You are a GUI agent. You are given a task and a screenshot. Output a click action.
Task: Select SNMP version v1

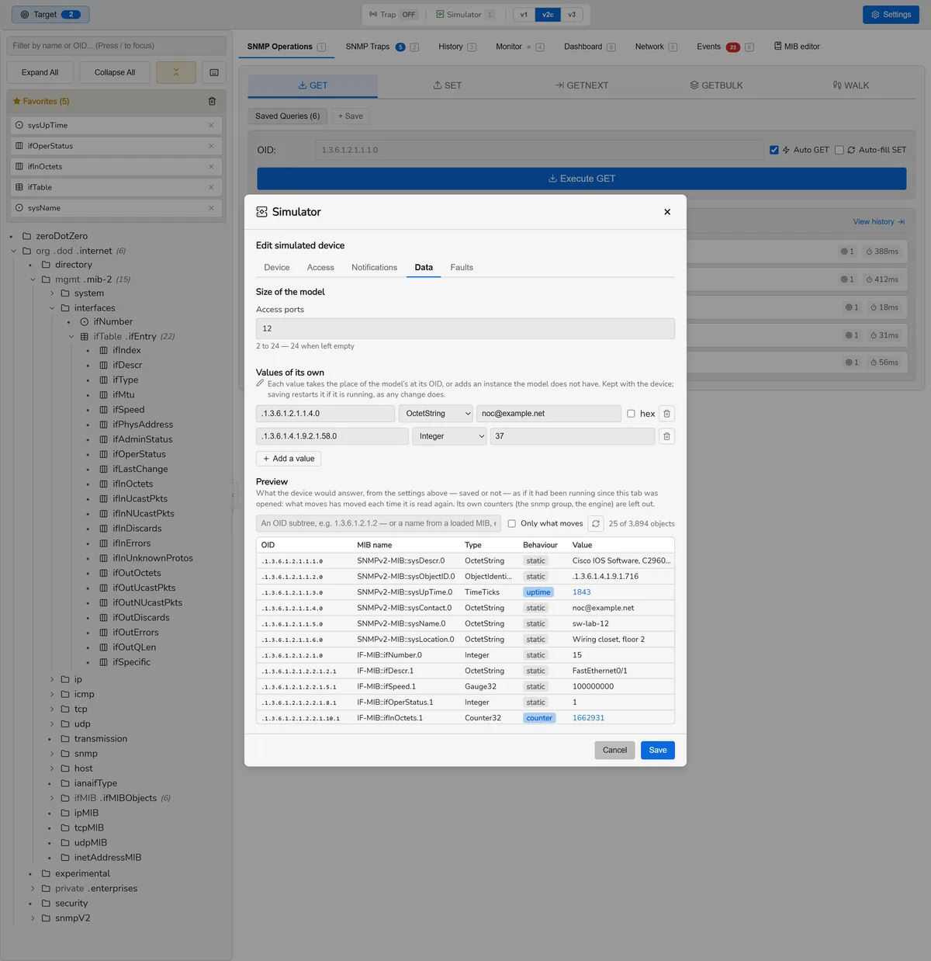click(x=524, y=15)
